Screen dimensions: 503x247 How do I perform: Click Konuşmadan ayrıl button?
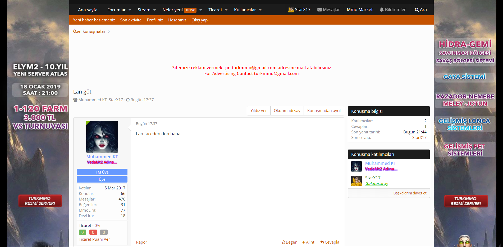pos(324,111)
